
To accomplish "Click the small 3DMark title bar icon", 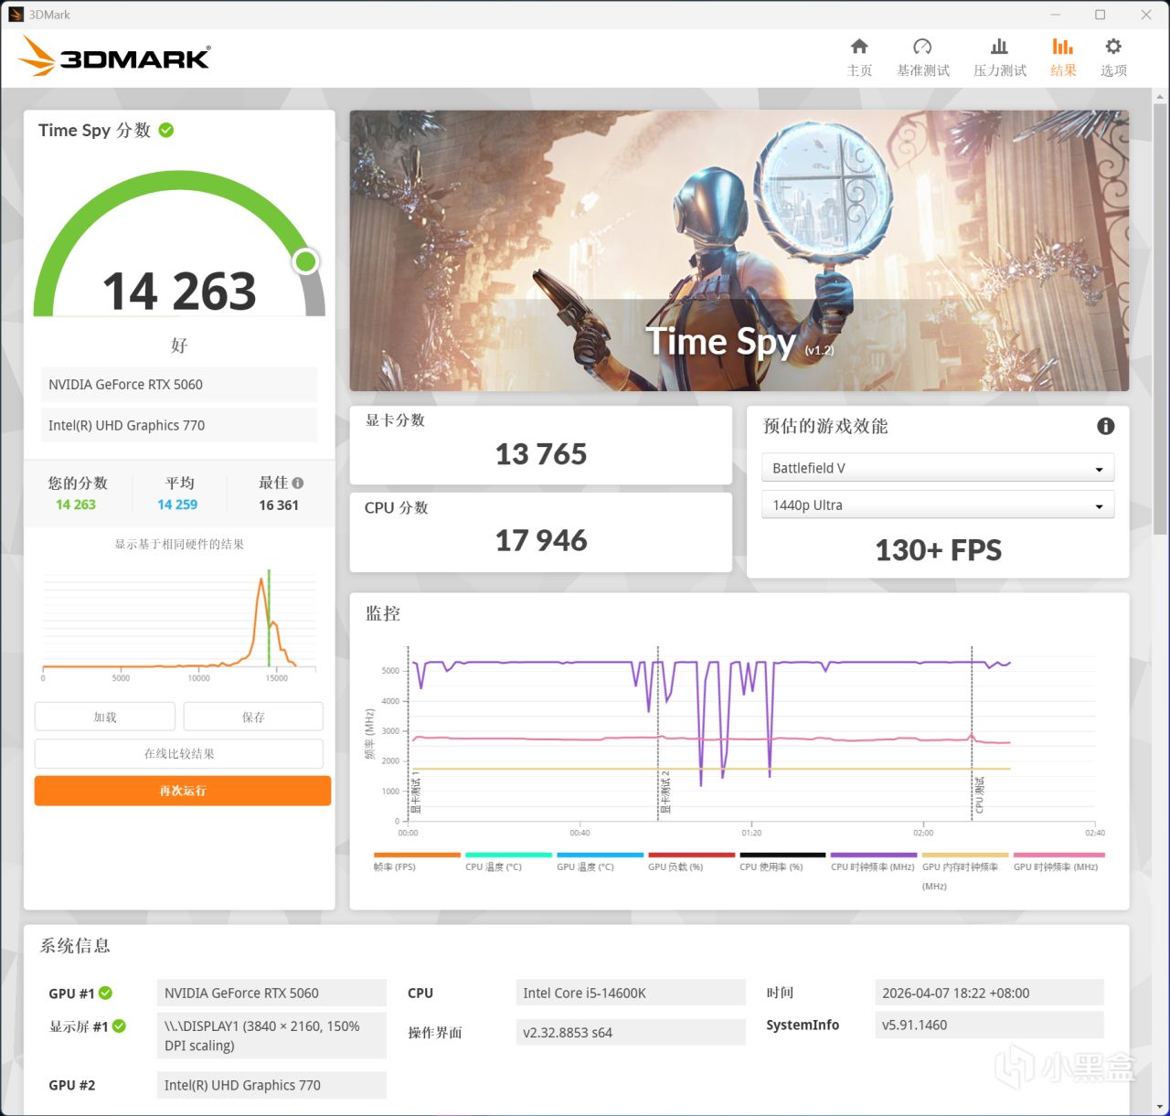I will tap(16, 15).
